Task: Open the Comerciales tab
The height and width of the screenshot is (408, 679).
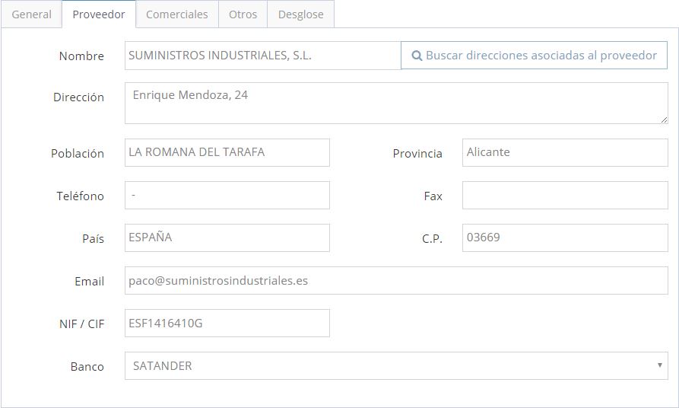Action: pos(176,14)
